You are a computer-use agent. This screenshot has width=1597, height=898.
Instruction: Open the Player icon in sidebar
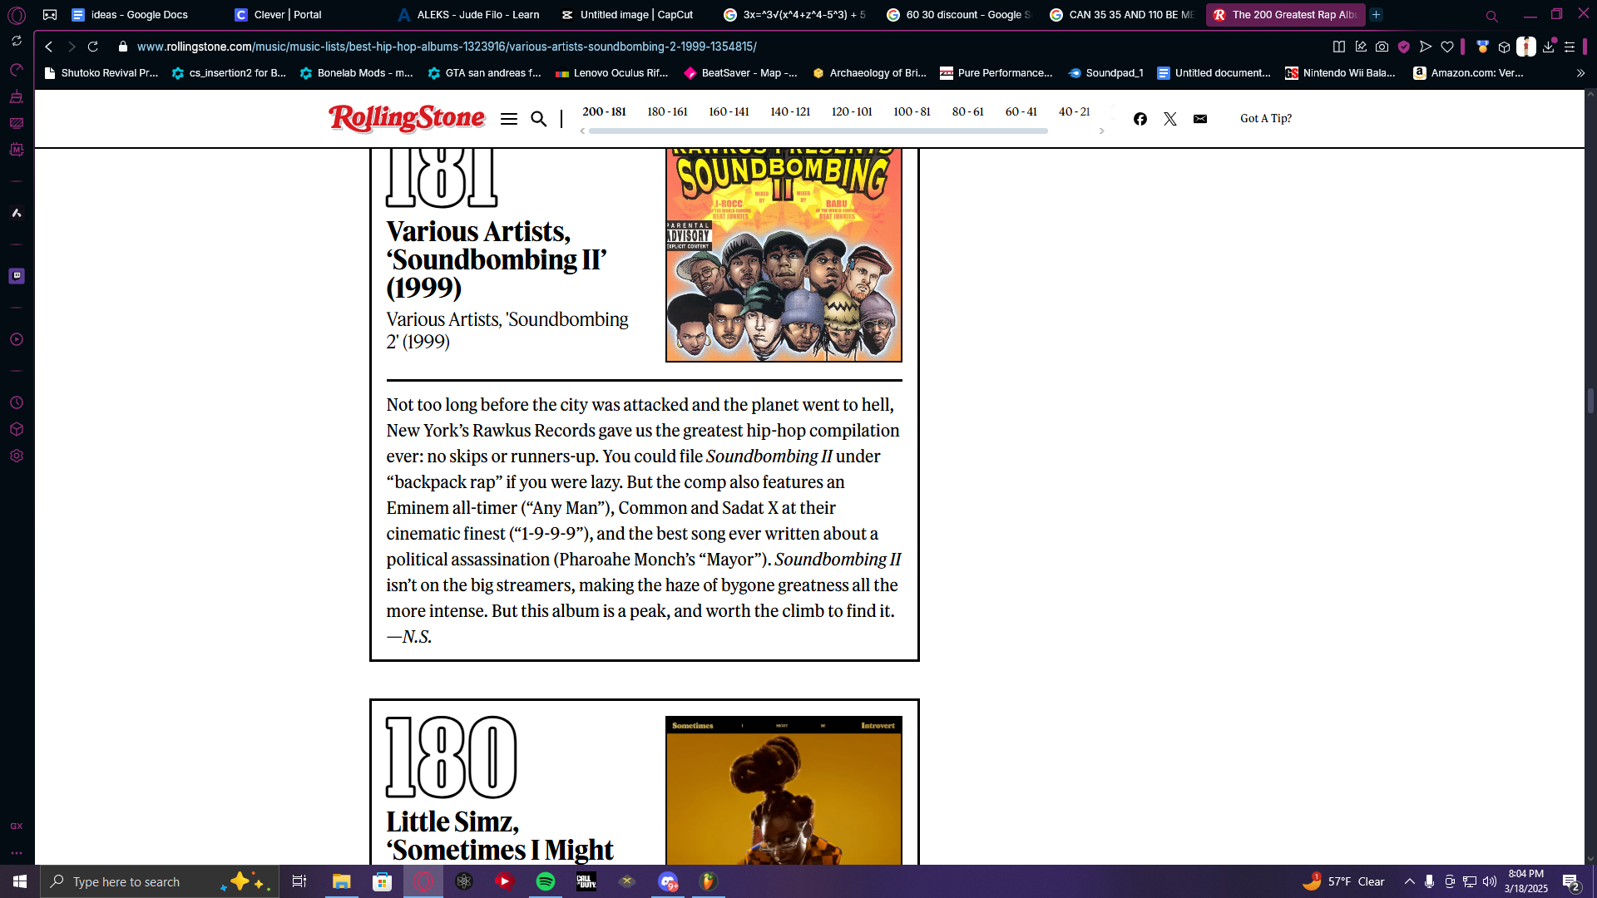pos(17,339)
